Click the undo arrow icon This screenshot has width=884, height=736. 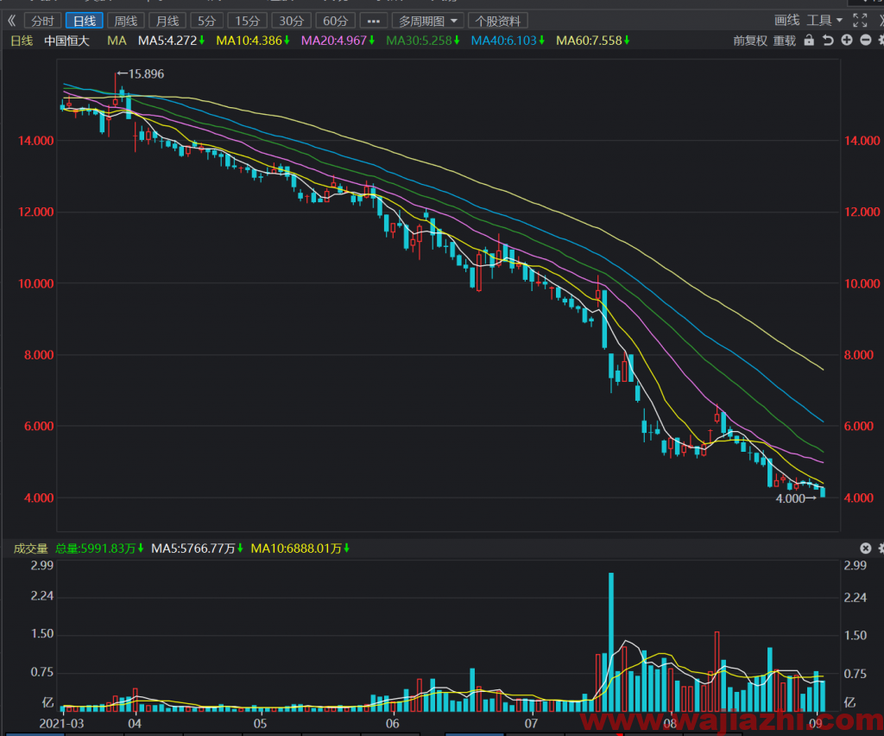tap(828, 40)
